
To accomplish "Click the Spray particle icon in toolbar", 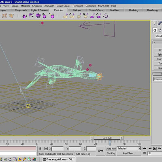I will [24, 16].
